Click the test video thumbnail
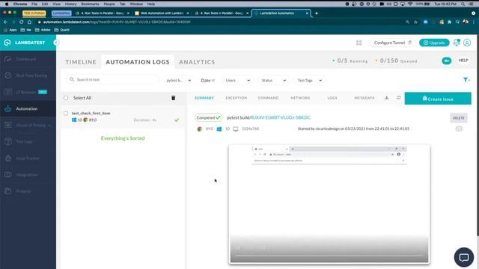The image size is (479, 269). click(x=329, y=204)
